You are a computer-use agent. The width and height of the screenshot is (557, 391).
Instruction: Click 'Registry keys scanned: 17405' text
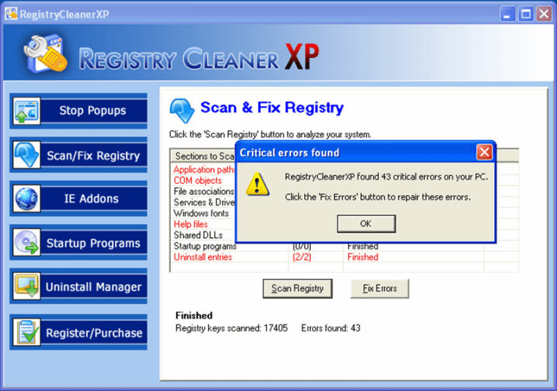pos(232,328)
